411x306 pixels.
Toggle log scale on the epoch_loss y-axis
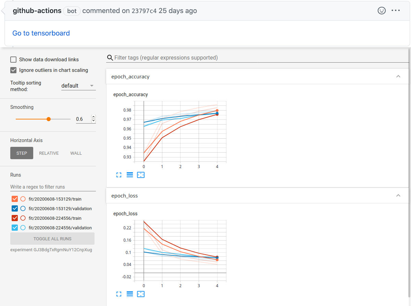[130, 294]
